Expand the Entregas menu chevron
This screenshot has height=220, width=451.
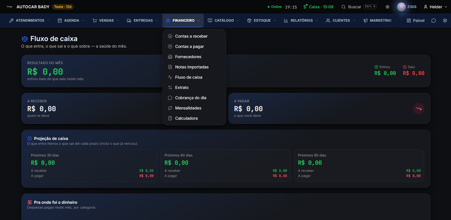click(157, 21)
